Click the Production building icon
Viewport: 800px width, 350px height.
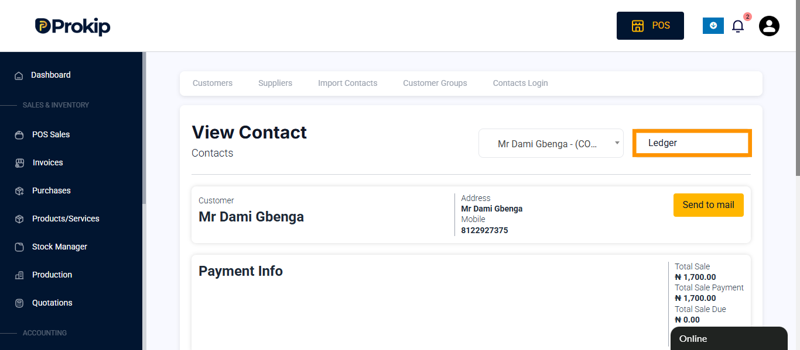pos(19,275)
